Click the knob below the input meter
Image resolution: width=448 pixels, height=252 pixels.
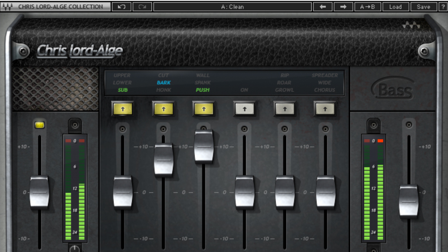pos(75,249)
